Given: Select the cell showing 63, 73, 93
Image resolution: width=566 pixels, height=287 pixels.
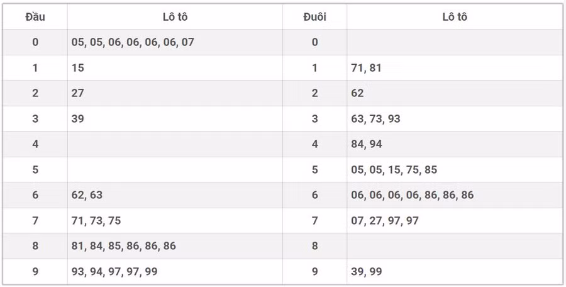Looking at the screenshot, I should [375, 119].
